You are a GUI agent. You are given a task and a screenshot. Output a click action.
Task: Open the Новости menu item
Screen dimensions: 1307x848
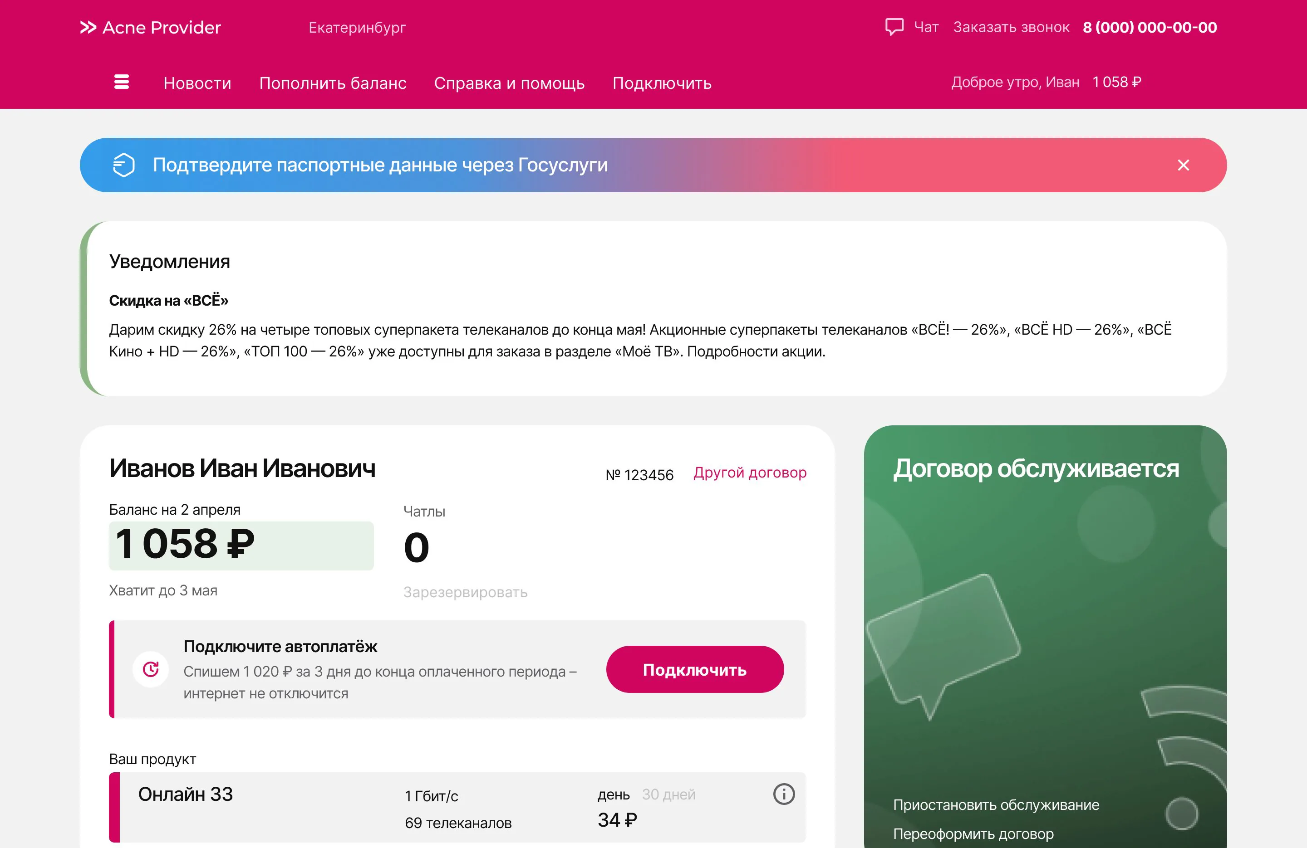tap(197, 83)
